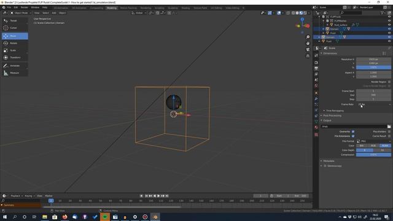Screen dimensions: 393x221
Task: Collapse the Output panel
Action: click(x=327, y=120)
